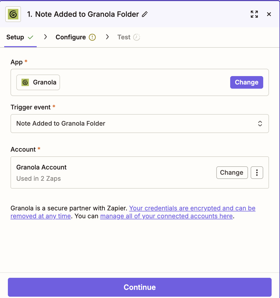Expand the panel with the fullscreen arrows icon
280x298 pixels.
pyautogui.click(x=254, y=14)
